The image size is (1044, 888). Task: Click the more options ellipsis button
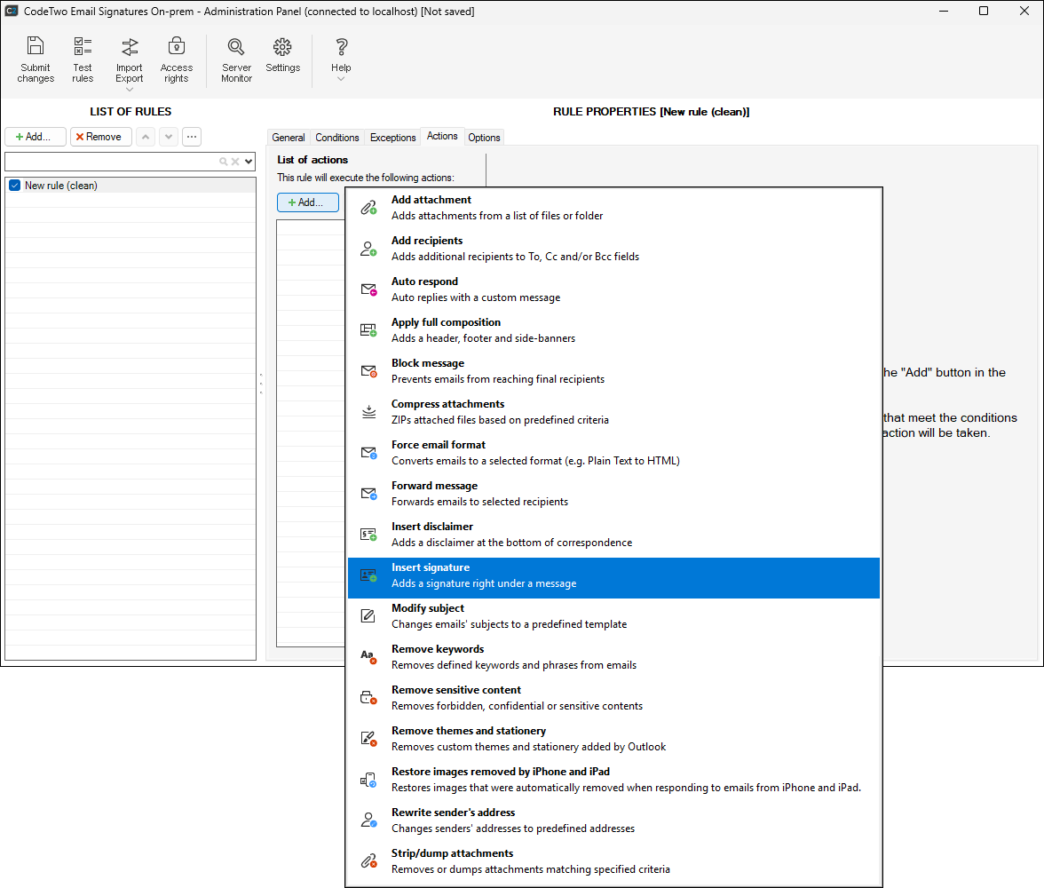pos(192,137)
